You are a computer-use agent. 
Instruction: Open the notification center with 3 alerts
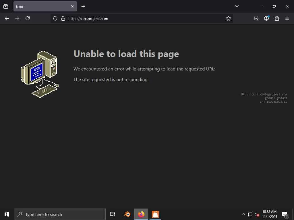tap(285, 214)
